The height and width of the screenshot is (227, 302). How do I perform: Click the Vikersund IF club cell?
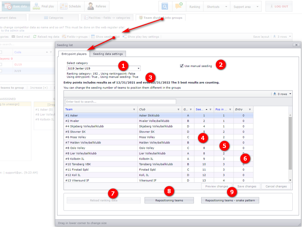click(x=160, y=181)
